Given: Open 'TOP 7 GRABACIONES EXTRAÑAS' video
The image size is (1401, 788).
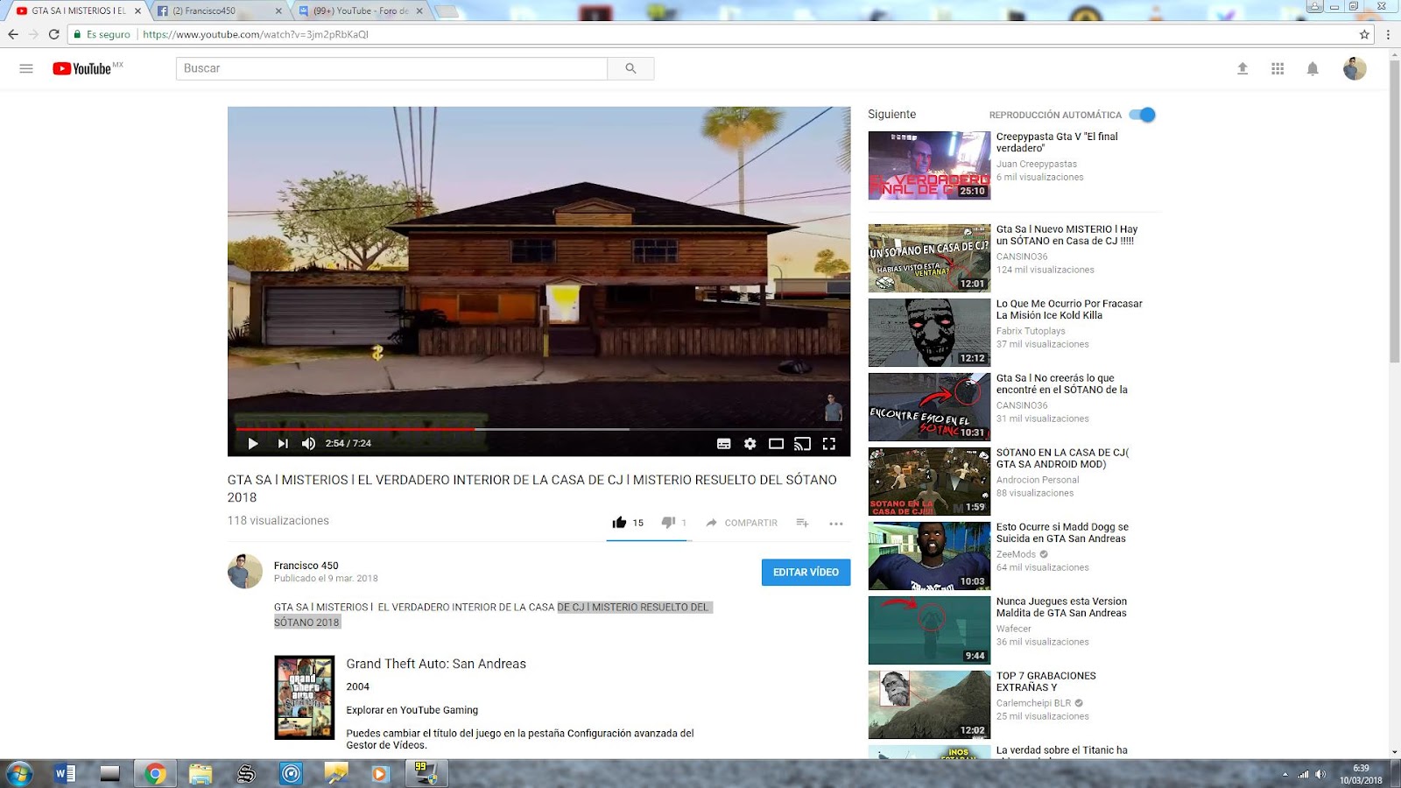Looking at the screenshot, I should tap(1046, 681).
